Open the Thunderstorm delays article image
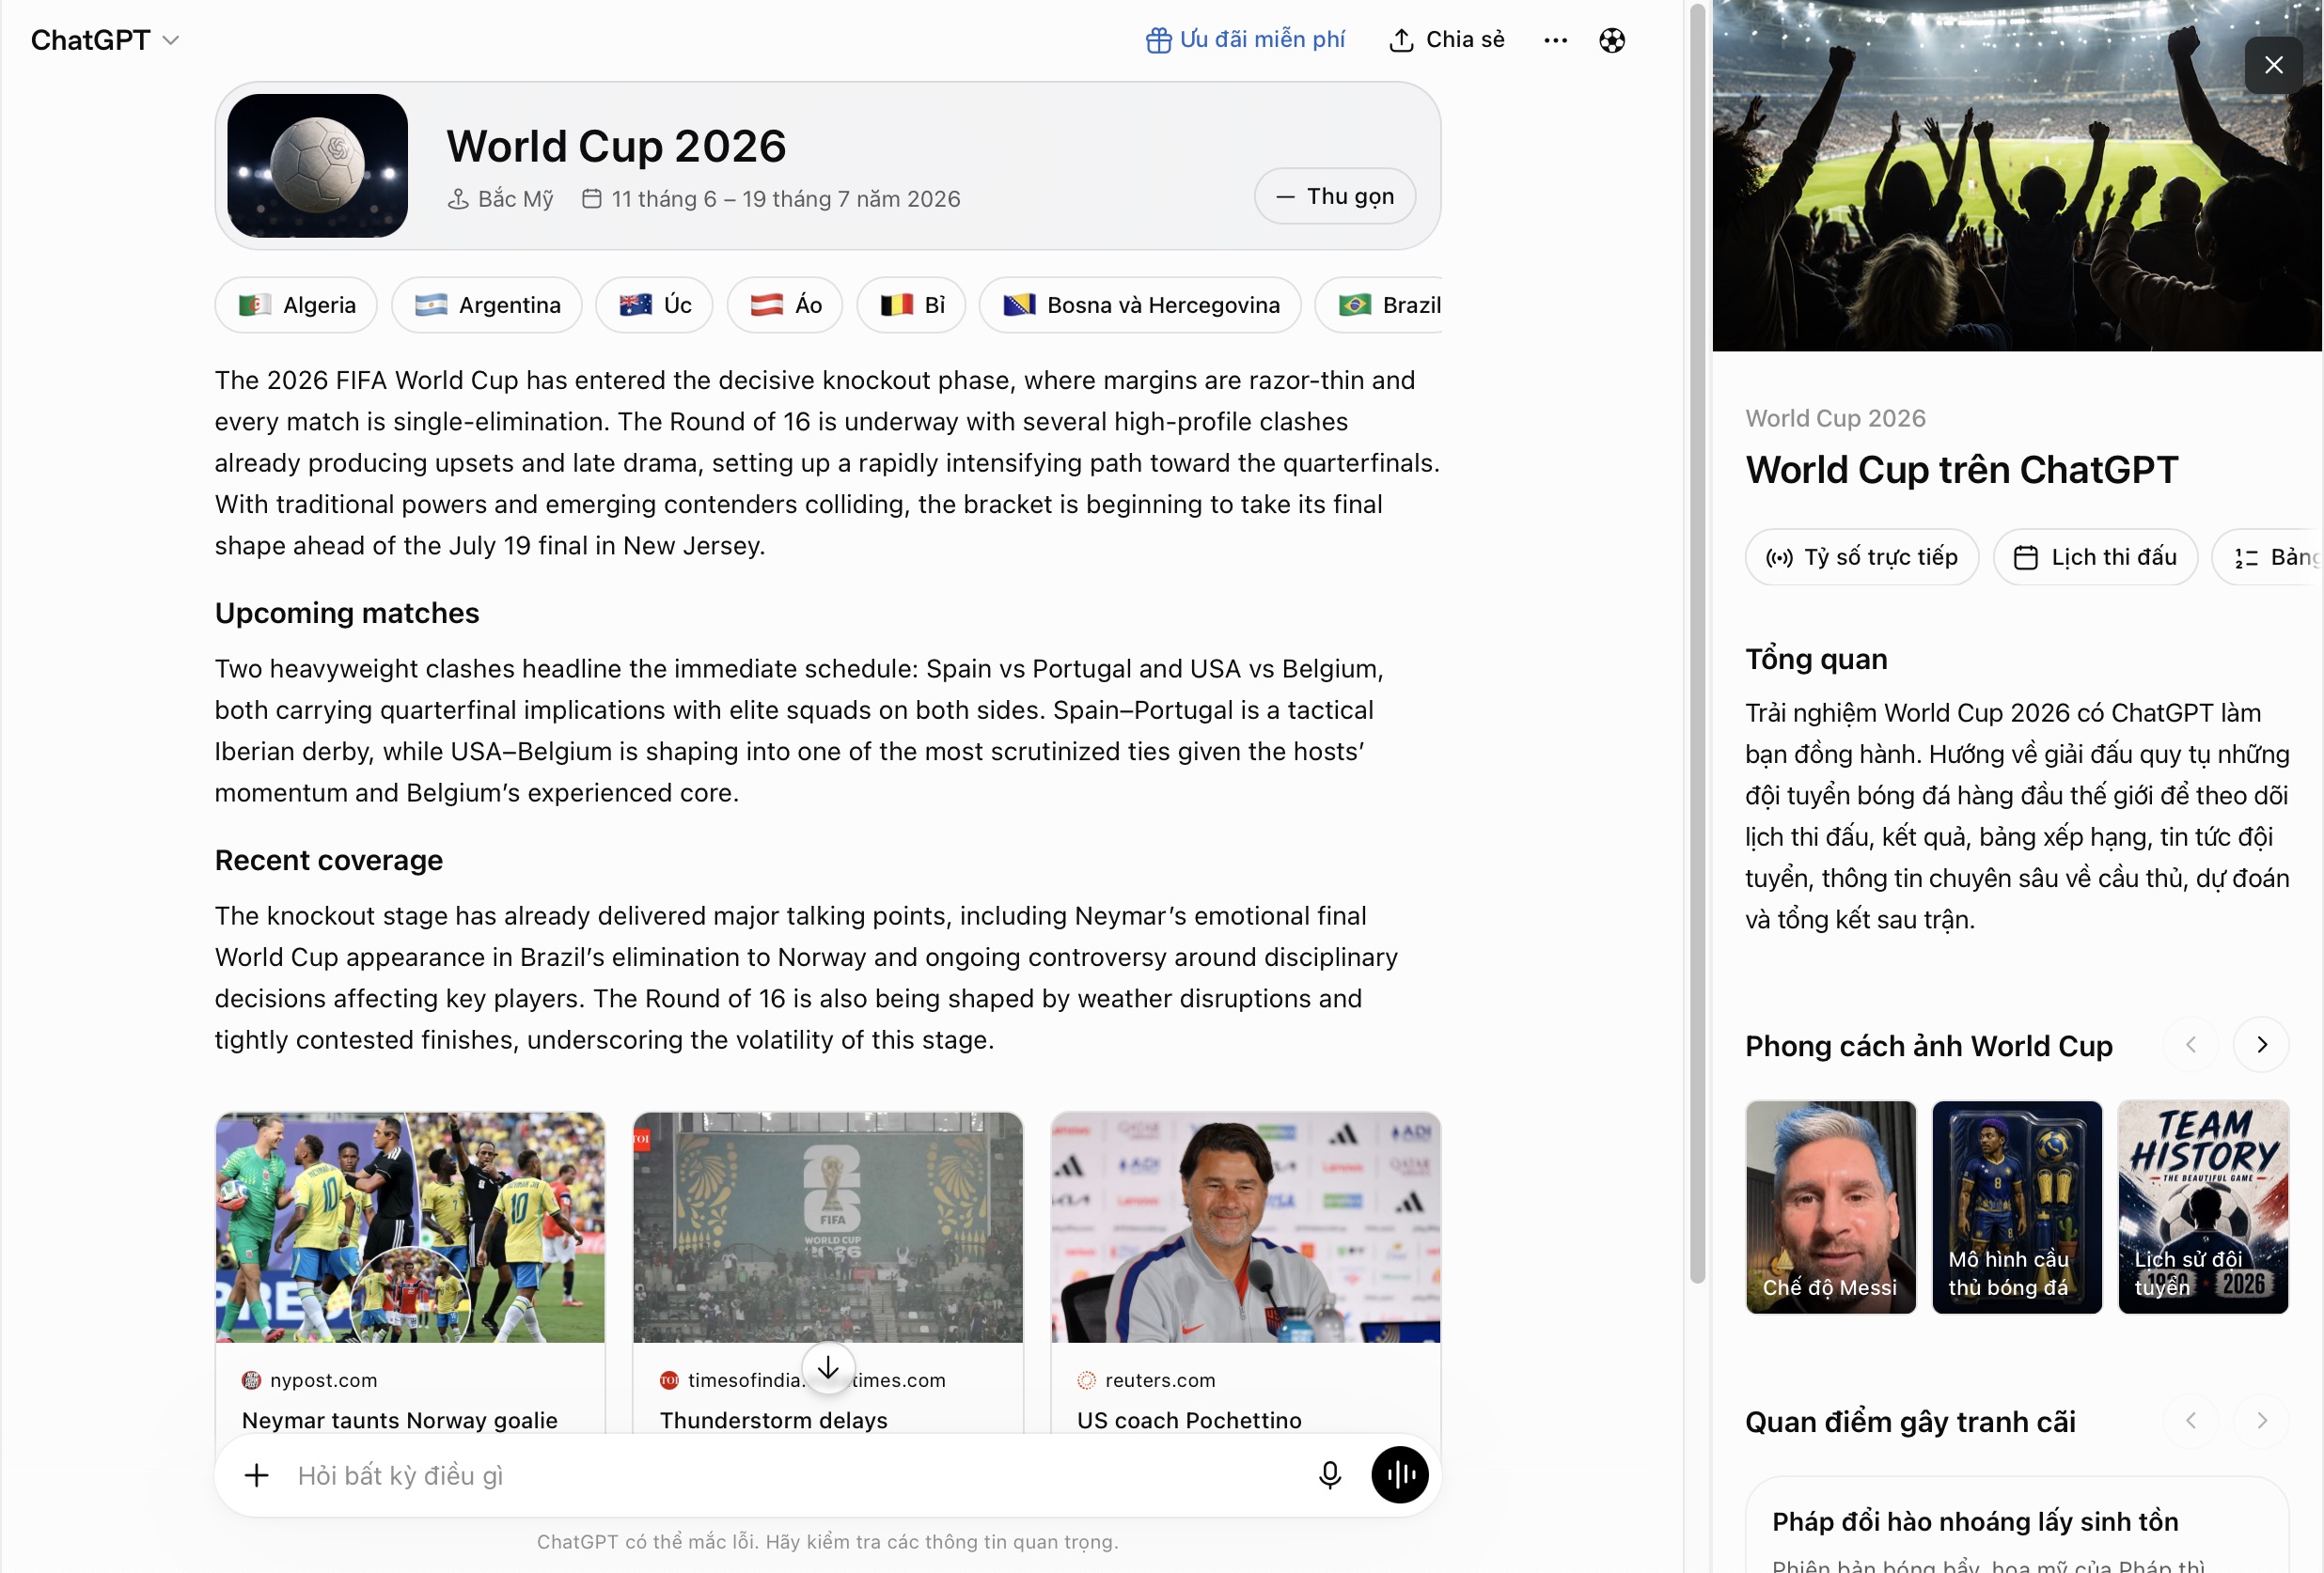The height and width of the screenshot is (1573, 2324). tap(828, 1227)
